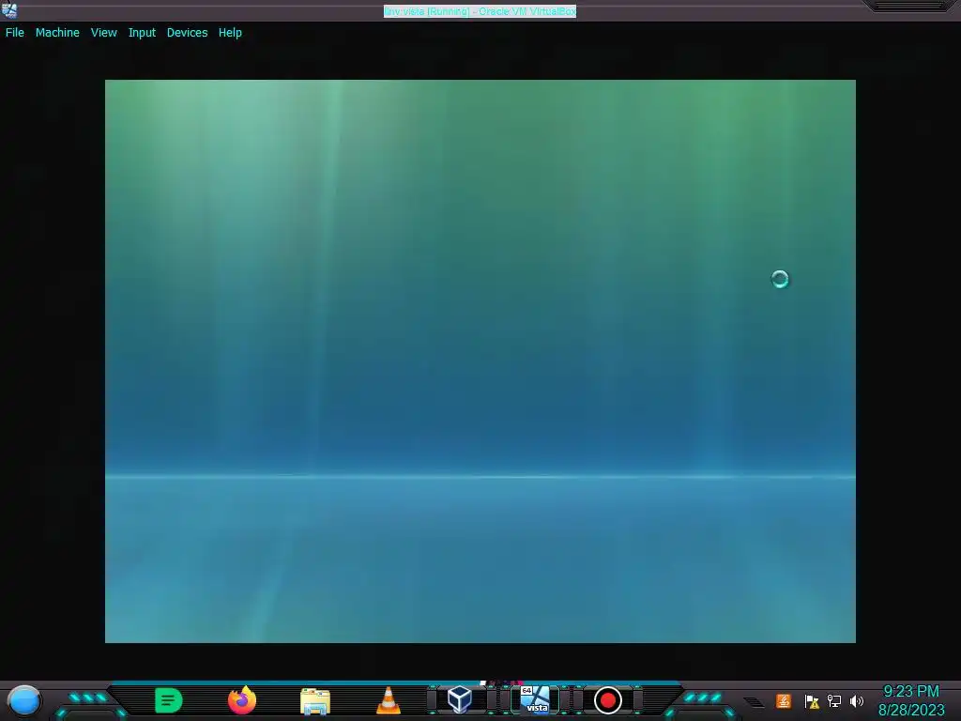The height and width of the screenshot is (721, 961).
Task: Click the Start orb button
Action: point(24,700)
